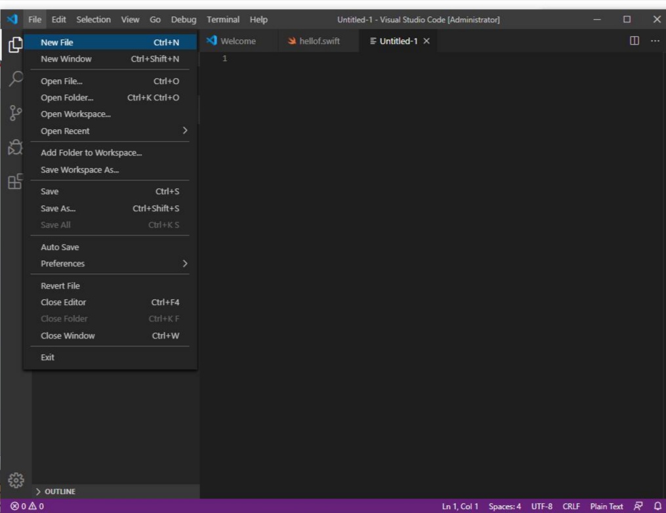
Task: Toggle Auto Save in File menu
Action: coord(60,247)
